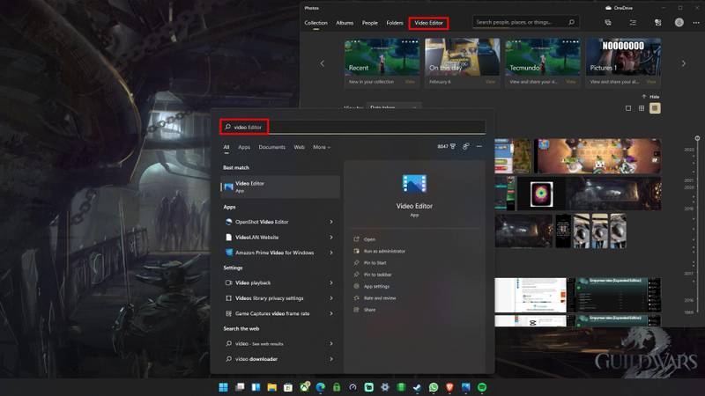
Task: Switch Photos to medium grid view
Action: [642, 108]
